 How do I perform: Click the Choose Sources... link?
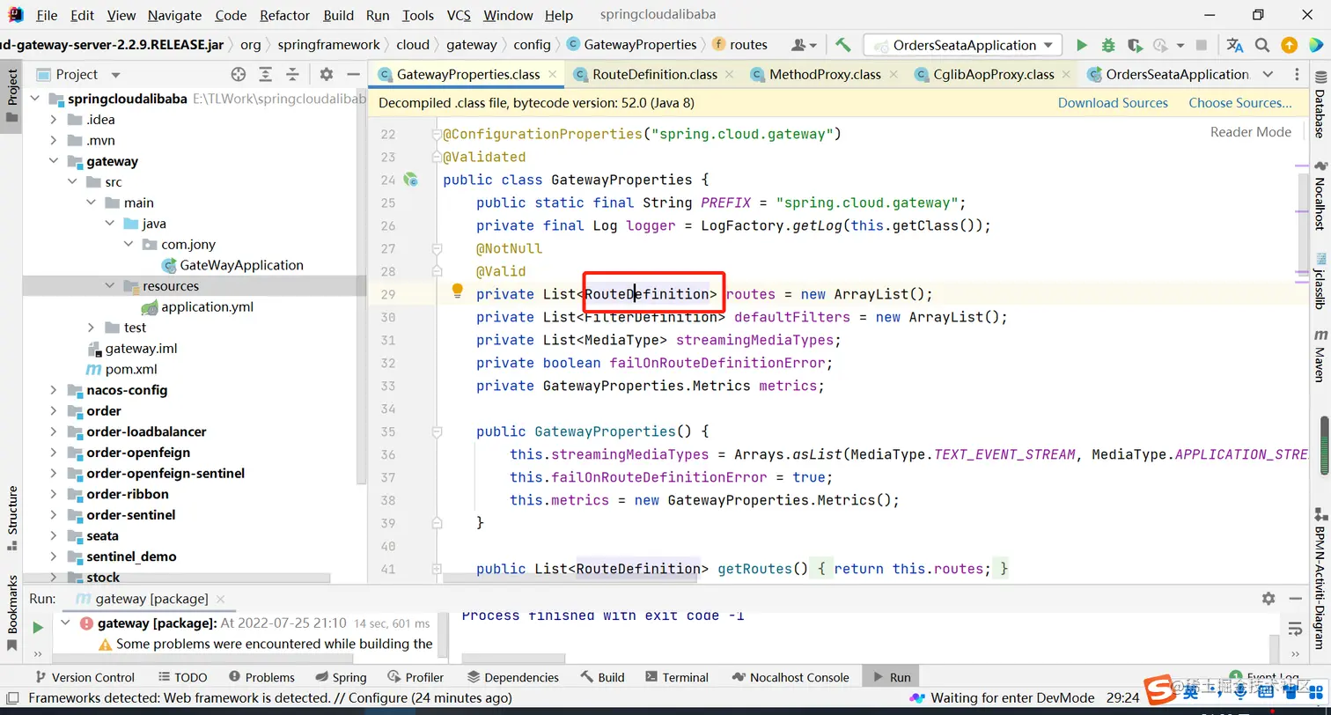pyautogui.click(x=1240, y=103)
